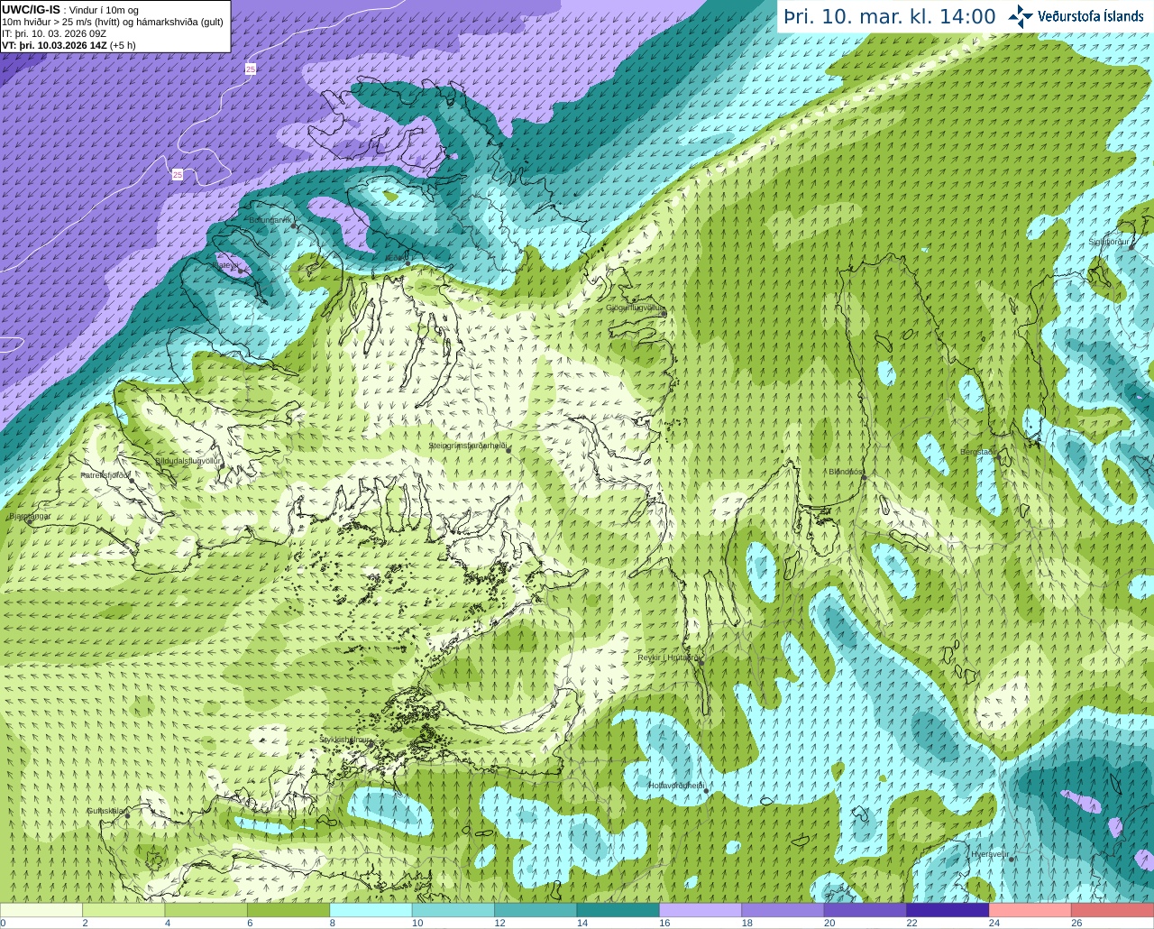1154x929 pixels.
Task: Select the Holtavörðuheiði station label
Action: pos(676,786)
